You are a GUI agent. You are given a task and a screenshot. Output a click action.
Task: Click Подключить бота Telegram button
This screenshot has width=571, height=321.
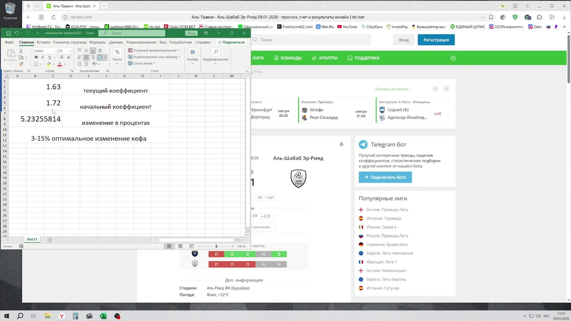385,177
